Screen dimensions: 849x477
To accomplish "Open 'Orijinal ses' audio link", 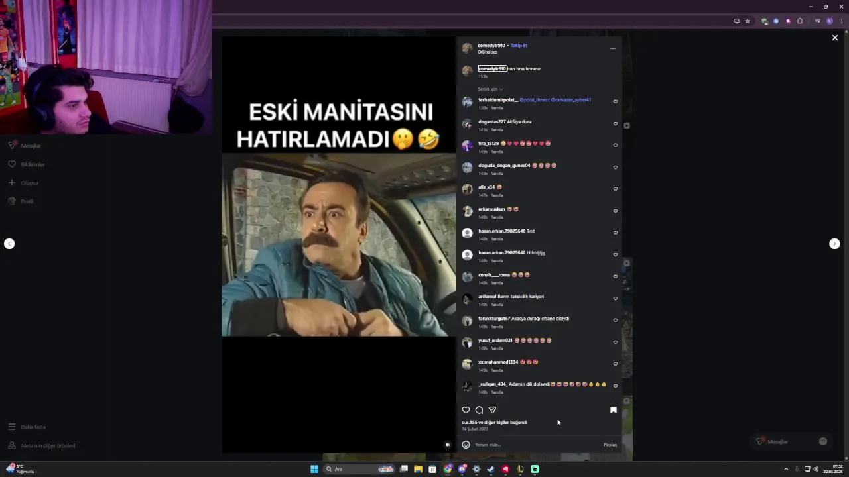I will coord(488,52).
